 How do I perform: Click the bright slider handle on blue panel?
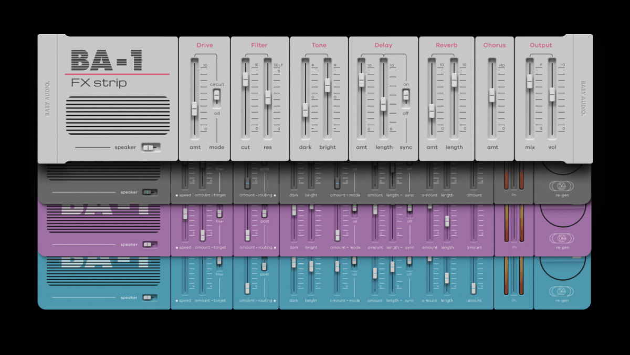tap(311, 266)
